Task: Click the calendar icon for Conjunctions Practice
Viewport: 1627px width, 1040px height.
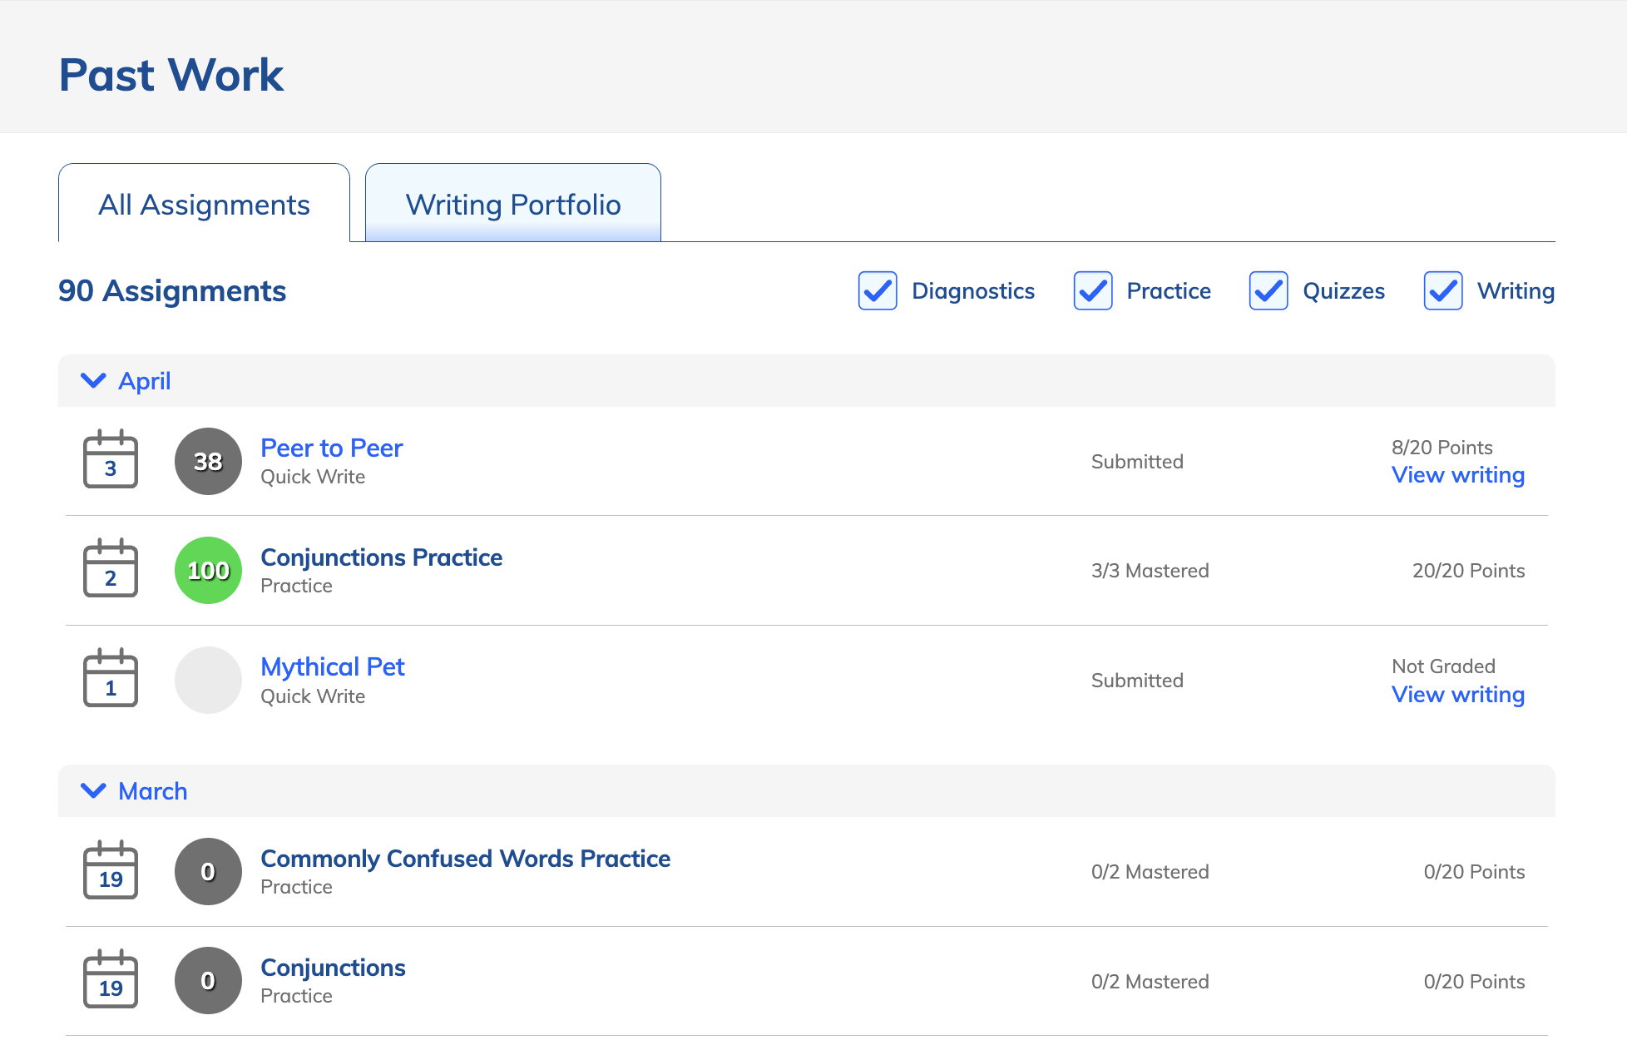Action: 110,569
